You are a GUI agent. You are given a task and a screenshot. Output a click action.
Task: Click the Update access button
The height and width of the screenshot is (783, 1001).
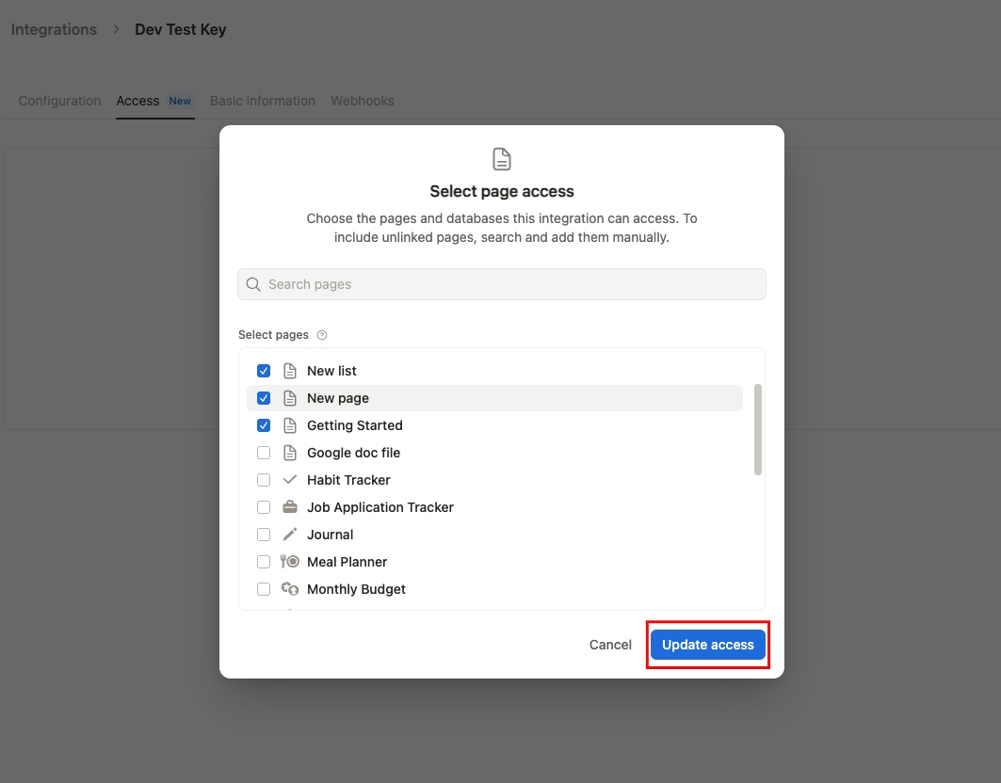(x=707, y=644)
